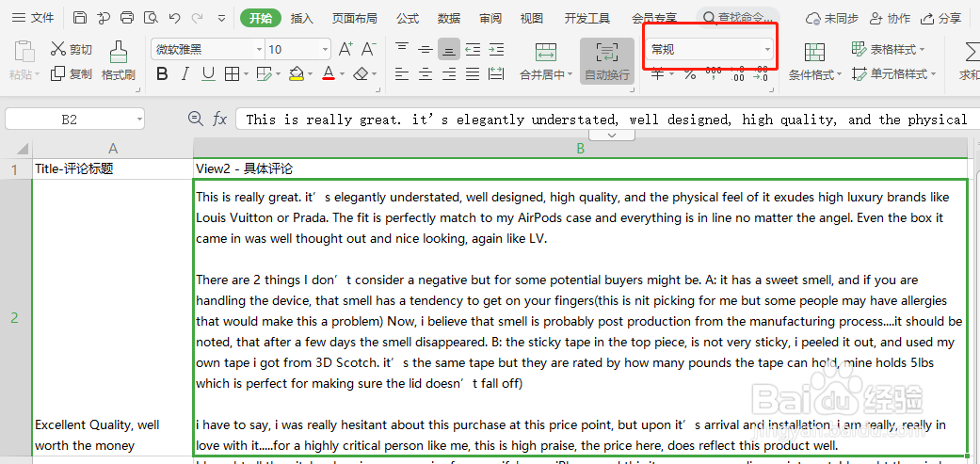Switch to the 插入 tab
The height and width of the screenshot is (464, 980).
pyautogui.click(x=302, y=19)
